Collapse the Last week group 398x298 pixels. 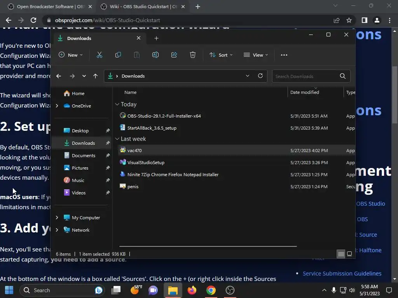pos(117,139)
